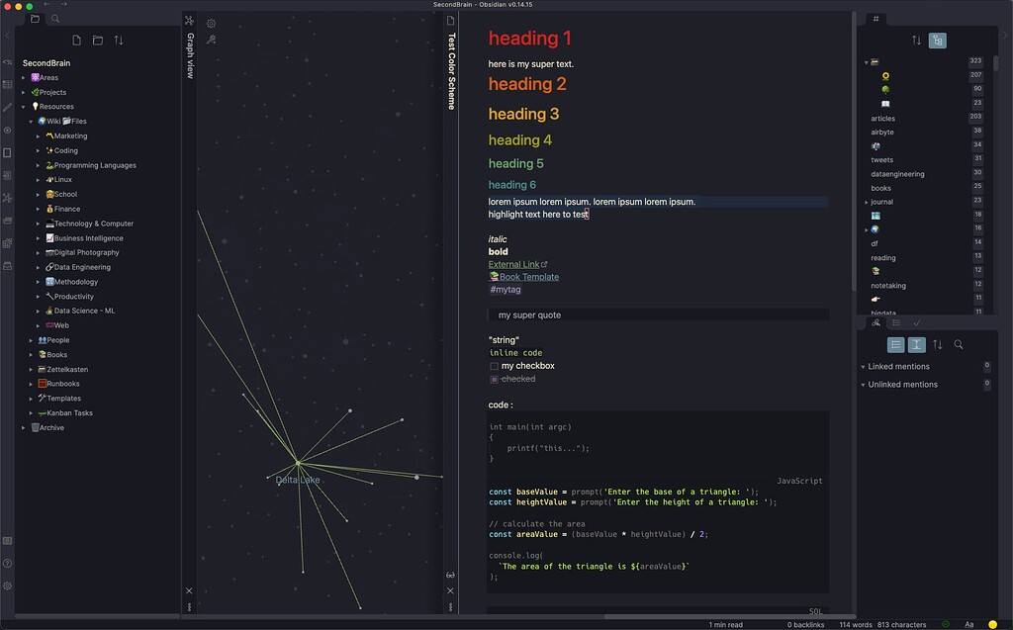1013x630 pixels.
Task: Collapse the Wiki Files folder
Action: (x=31, y=122)
